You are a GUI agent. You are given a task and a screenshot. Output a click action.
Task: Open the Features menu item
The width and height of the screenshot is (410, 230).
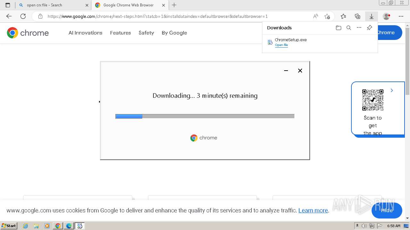click(120, 33)
